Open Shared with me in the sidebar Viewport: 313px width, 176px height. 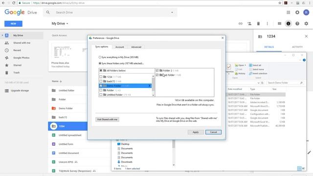22,43
